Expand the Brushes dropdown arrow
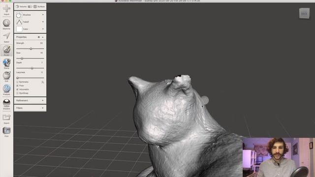 (43, 15)
